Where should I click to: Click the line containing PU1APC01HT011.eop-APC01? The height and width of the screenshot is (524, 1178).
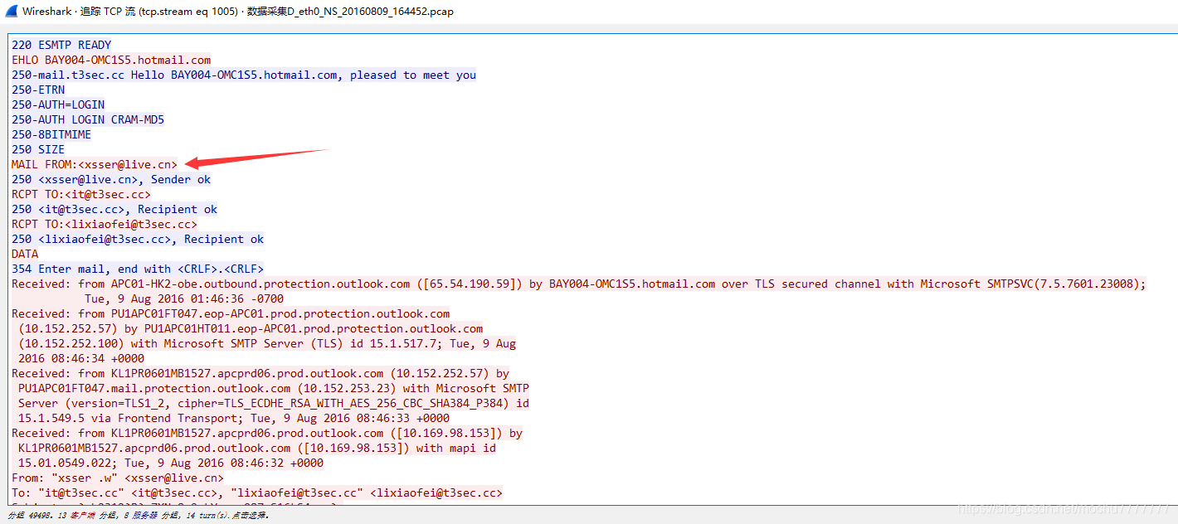click(251, 328)
